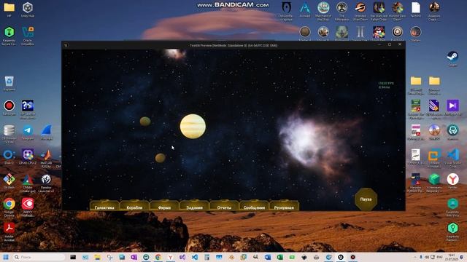The image size is (467, 262).
Task: Open the Резервная tab in the game
Action: [x=284, y=205]
